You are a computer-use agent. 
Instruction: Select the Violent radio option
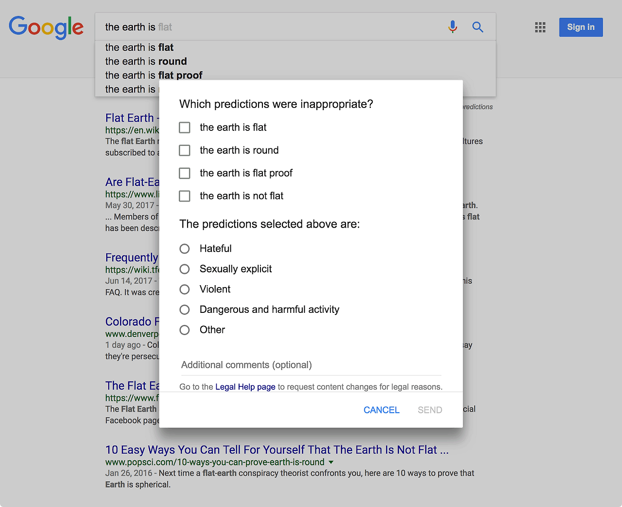(x=185, y=290)
